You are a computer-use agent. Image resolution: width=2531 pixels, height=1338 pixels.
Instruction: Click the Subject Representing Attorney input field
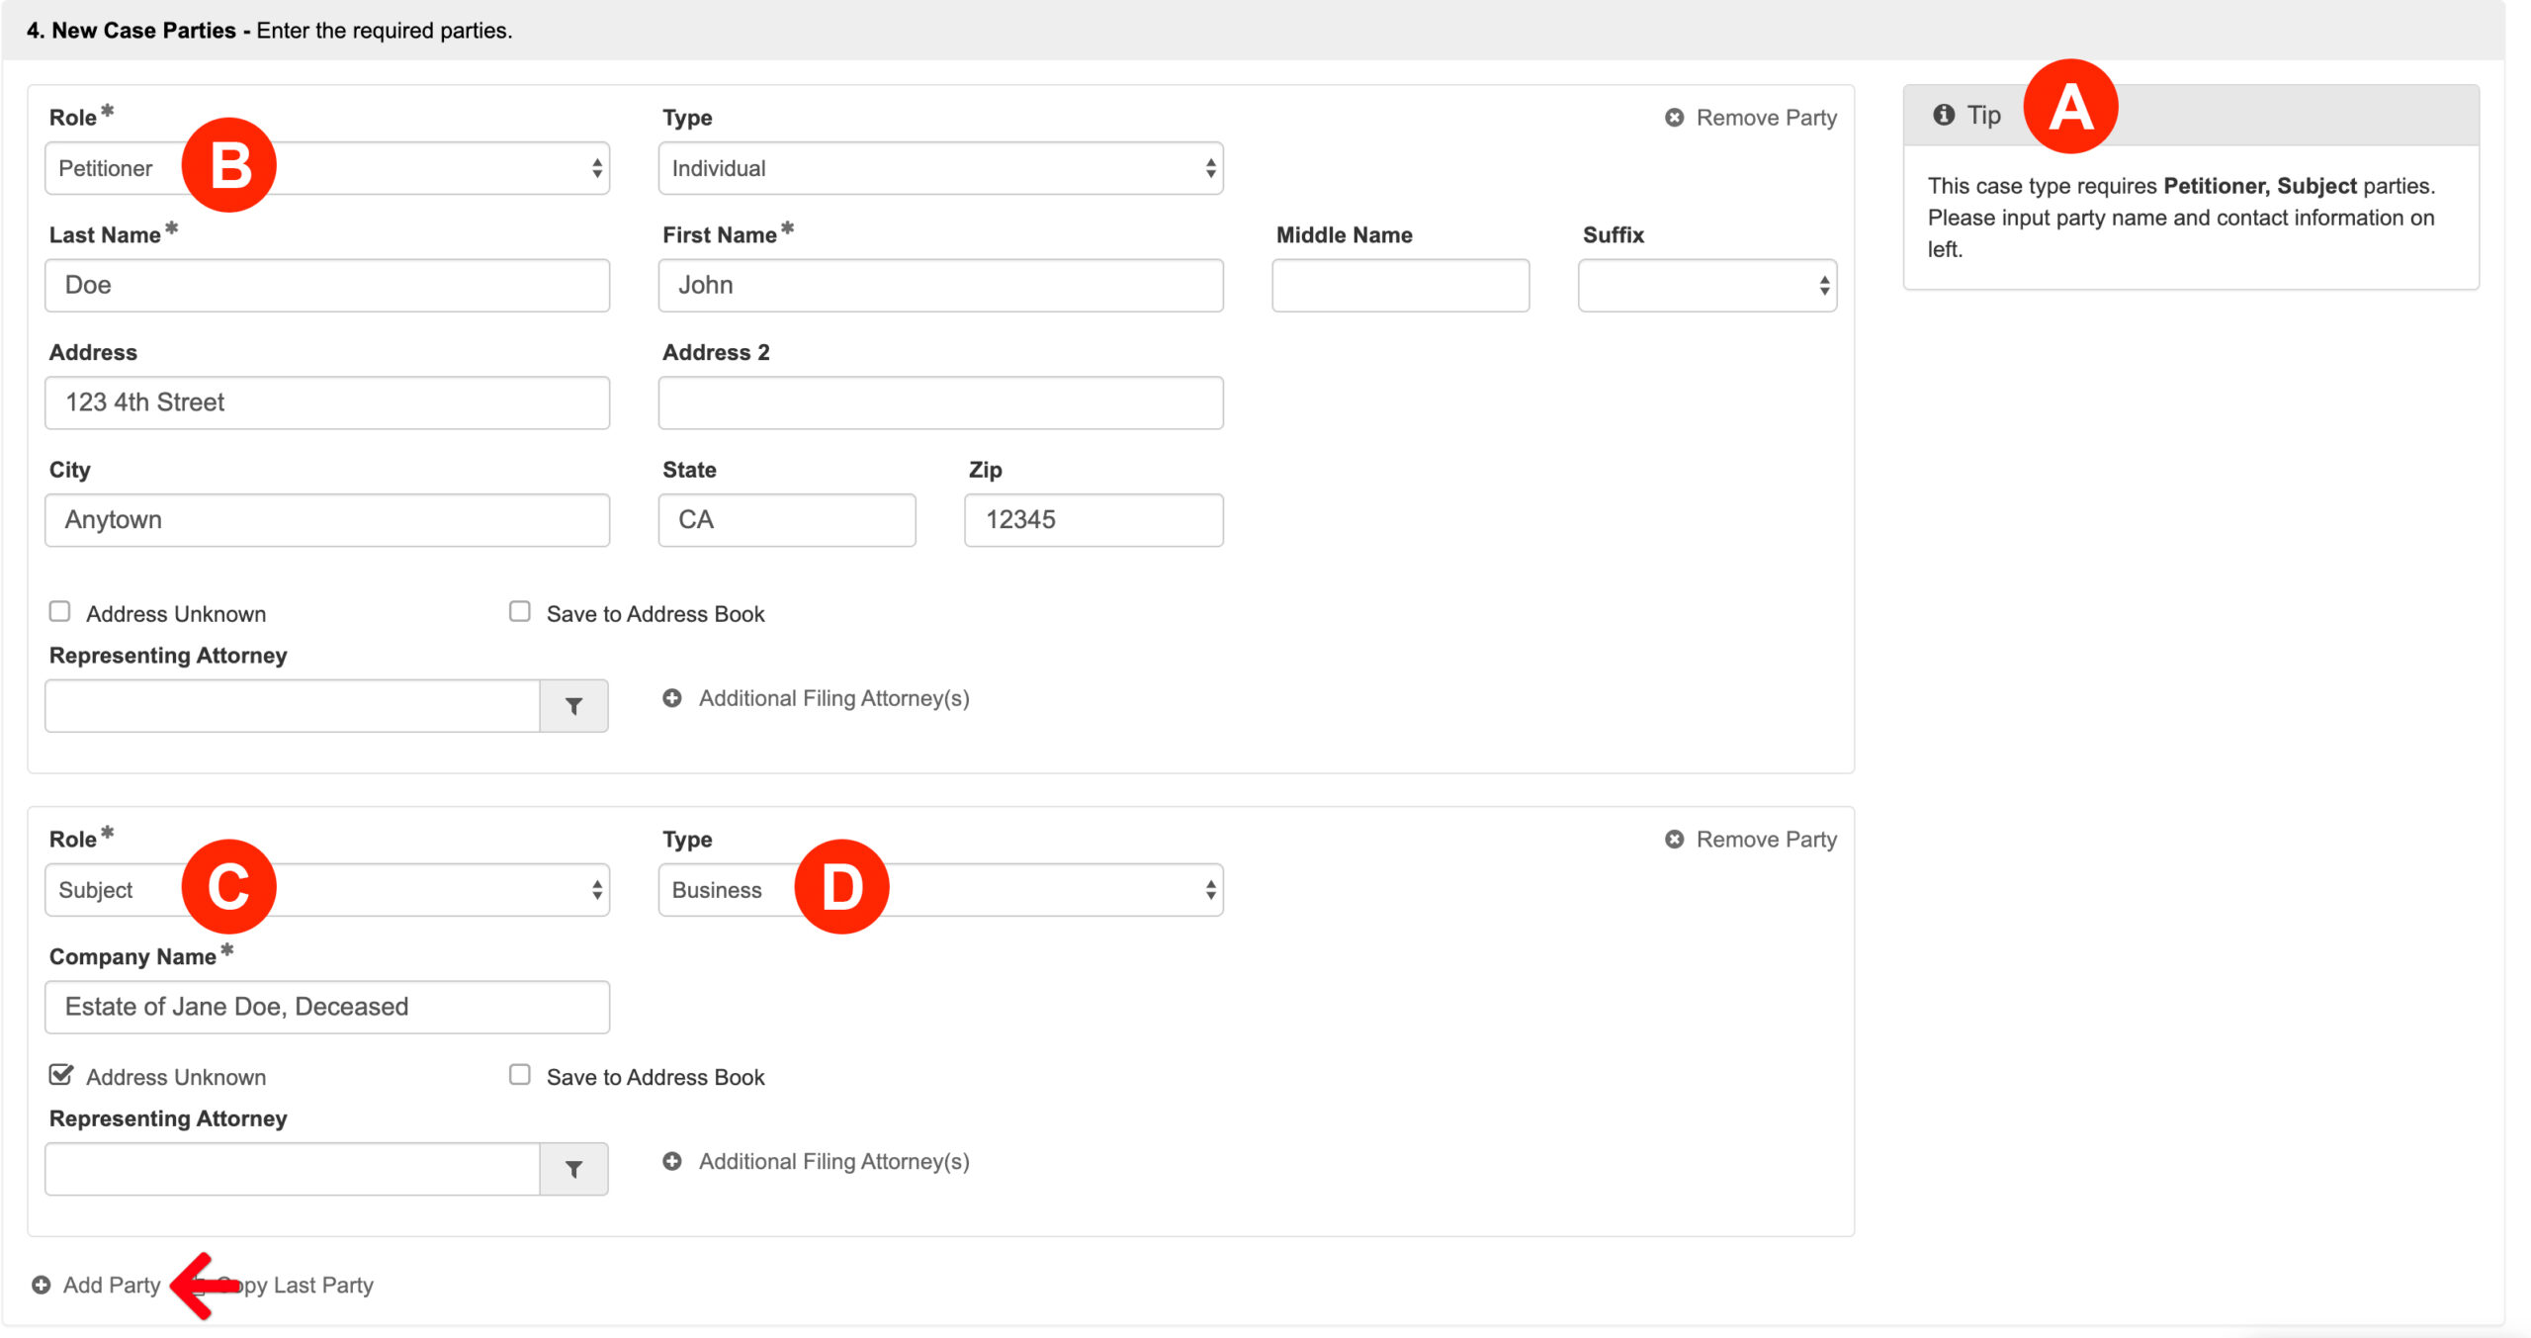[x=293, y=1169]
